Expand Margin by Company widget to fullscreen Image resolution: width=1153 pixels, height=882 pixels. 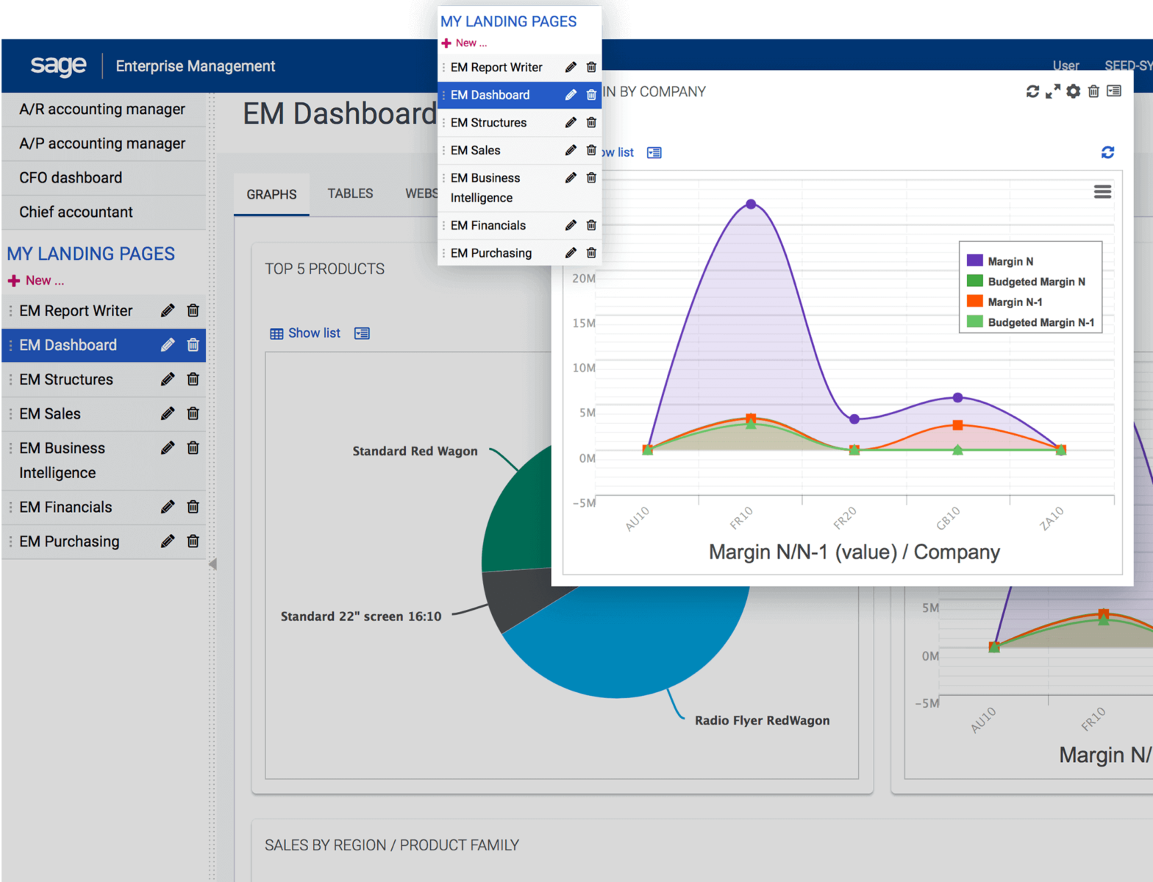(1053, 91)
